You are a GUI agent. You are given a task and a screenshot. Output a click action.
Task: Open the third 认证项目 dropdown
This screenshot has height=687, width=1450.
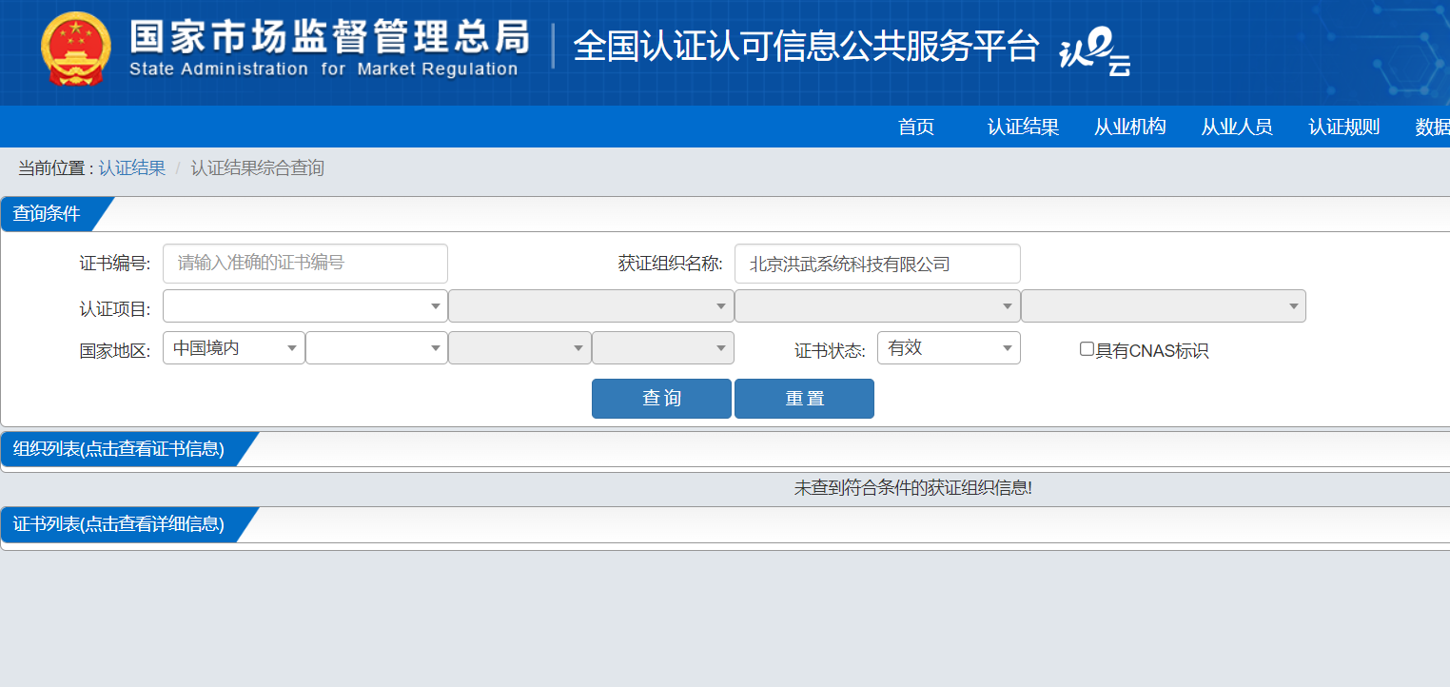[877, 306]
